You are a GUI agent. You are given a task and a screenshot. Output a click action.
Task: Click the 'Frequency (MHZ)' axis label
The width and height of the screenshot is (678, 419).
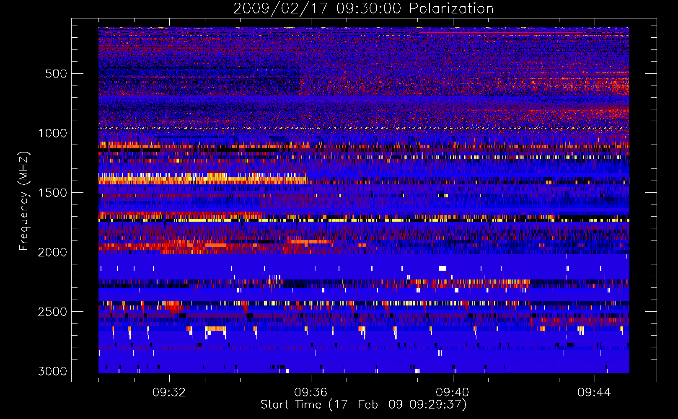[24, 201]
